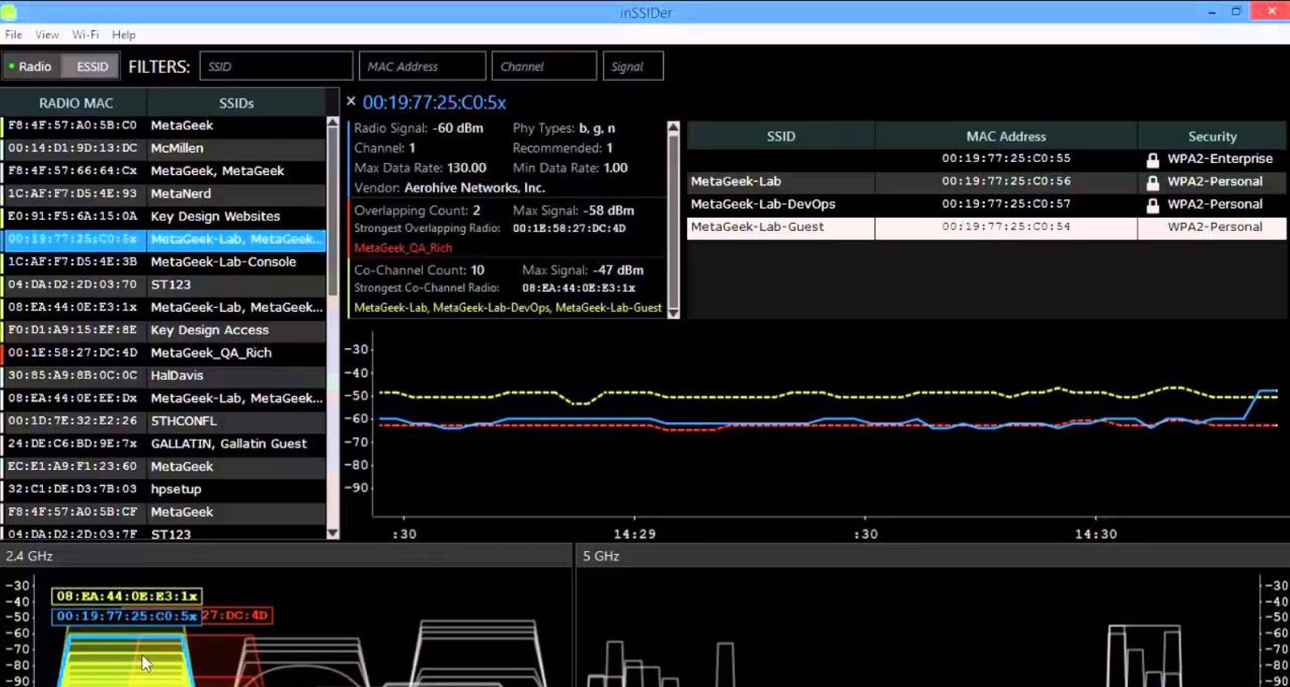This screenshot has height=687, width=1290.
Task: Select the hpsetup network row
Action: tap(164, 489)
